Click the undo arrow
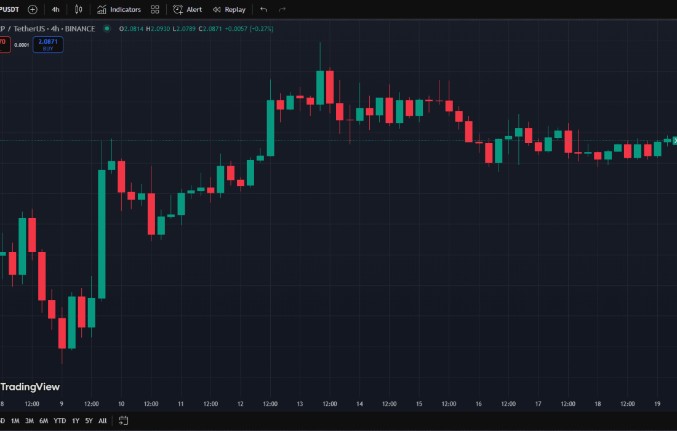Viewport: 677px width, 431px height. [264, 9]
